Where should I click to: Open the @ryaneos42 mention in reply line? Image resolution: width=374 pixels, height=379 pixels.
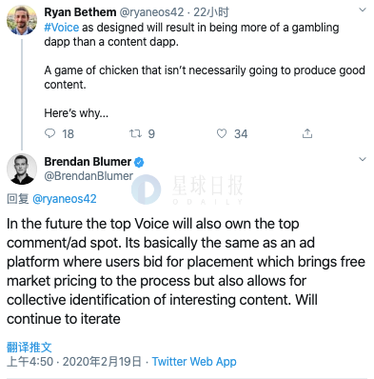(x=65, y=199)
